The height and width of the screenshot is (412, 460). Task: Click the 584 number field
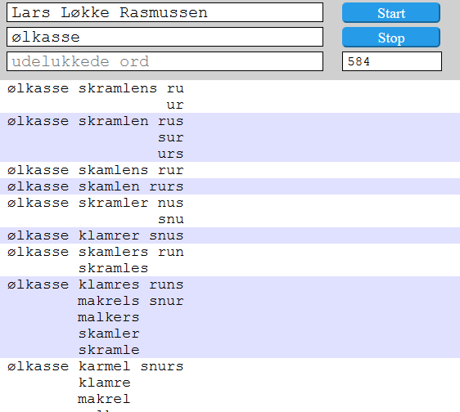coord(392,61)
